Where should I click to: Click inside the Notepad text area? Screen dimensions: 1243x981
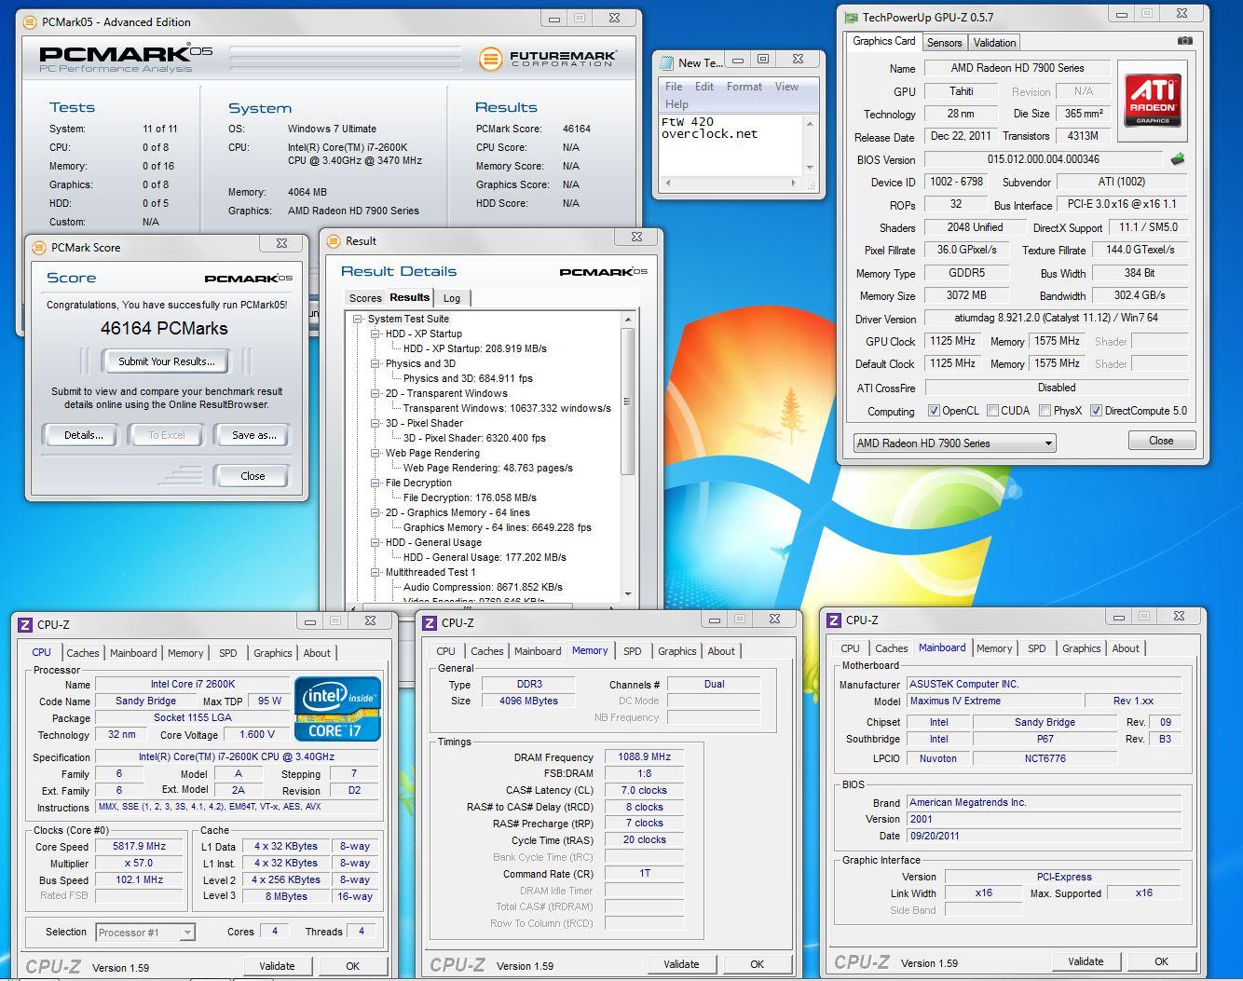click(730, 144)
